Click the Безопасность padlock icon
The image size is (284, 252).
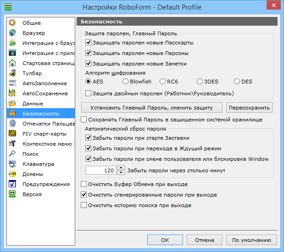(x=12, y=114)
